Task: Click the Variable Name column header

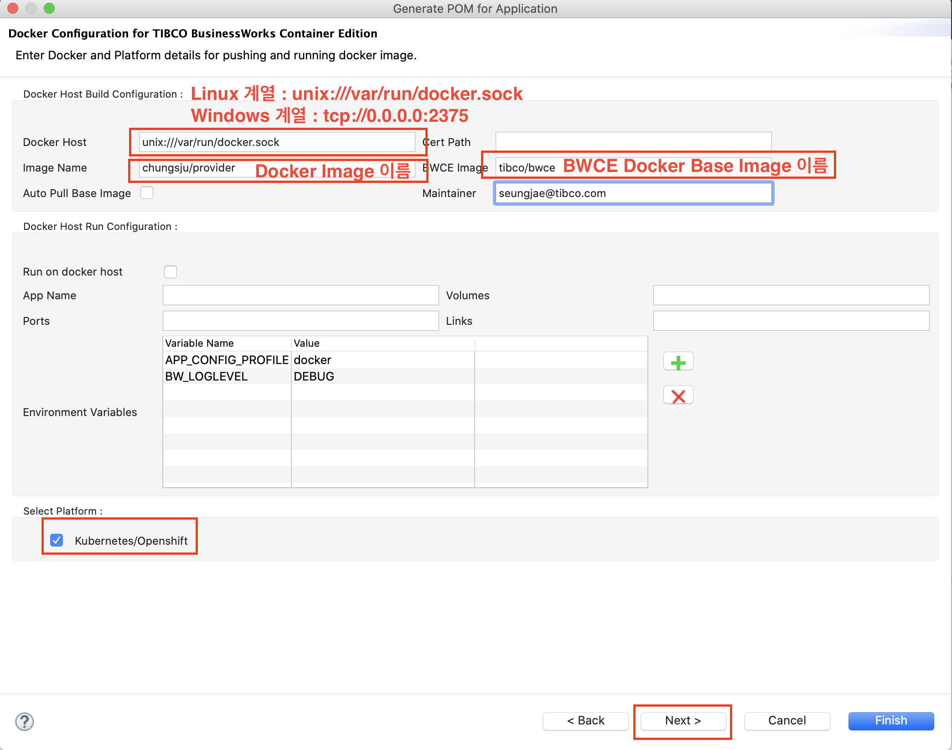Action: (x=227, y=343)
